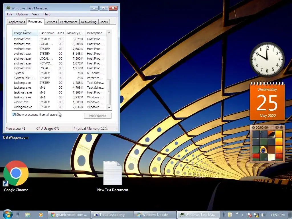This screenshot has width=292, height=219.
Task: Select the wininit.exe process row
Action: coord(59,102)
